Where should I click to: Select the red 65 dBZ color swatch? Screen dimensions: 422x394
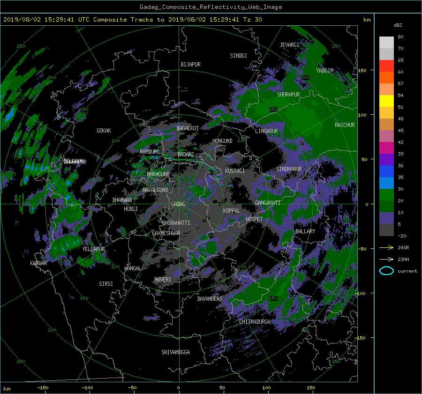pyautogui.click(x=386, y=66)
